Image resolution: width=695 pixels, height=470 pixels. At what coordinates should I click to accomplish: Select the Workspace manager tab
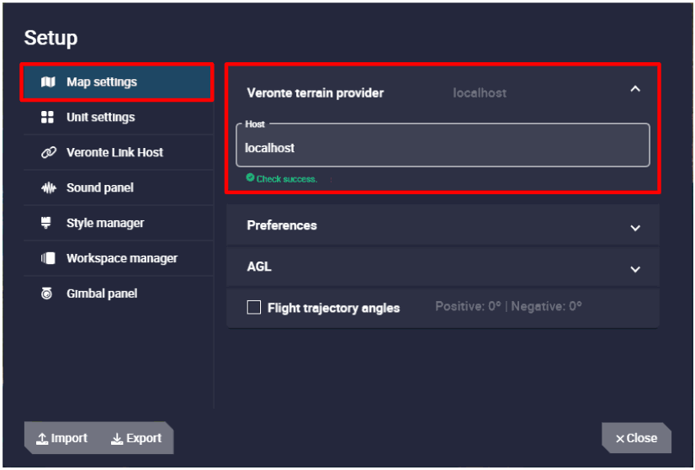[121, 259]
